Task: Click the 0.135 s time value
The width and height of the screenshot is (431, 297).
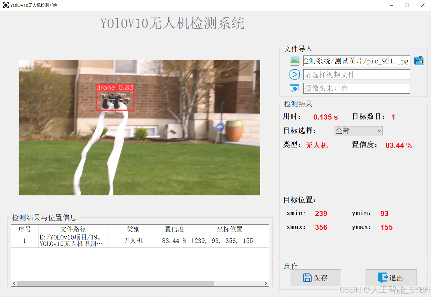Action: click(326, 117)
